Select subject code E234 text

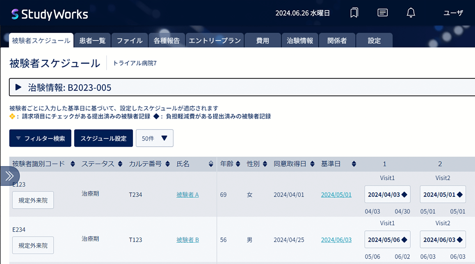coord(19,230)
